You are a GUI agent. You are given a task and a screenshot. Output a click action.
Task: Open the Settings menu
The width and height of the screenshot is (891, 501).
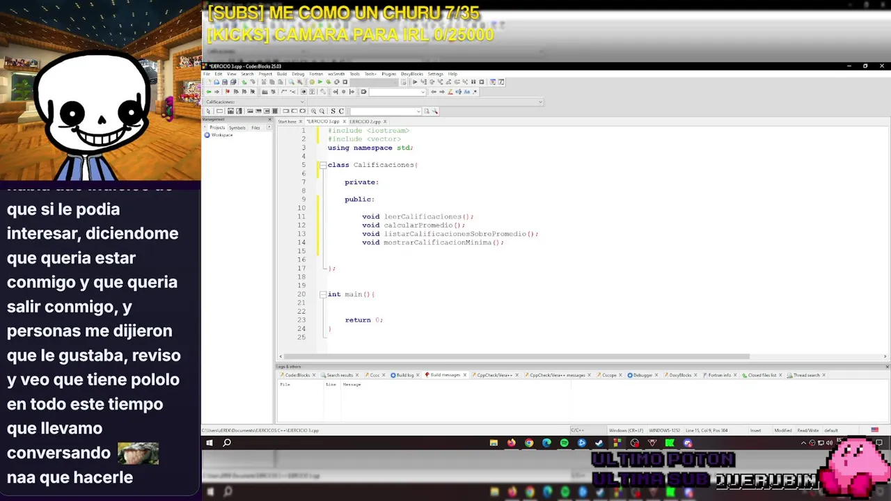(x=436, y=74)
